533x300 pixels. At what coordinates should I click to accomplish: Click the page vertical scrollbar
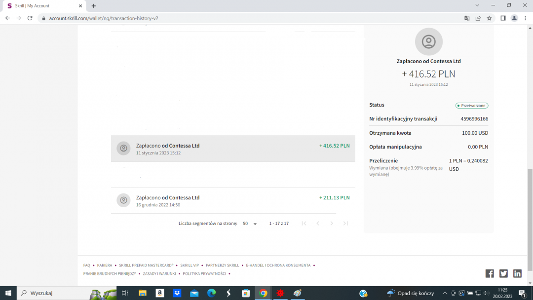[530, 220]
